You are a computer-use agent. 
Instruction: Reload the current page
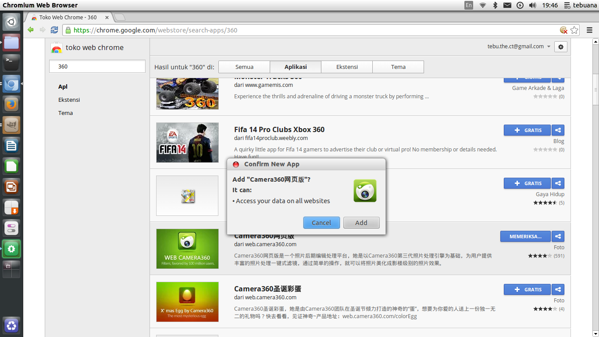[x=54, y=30]
